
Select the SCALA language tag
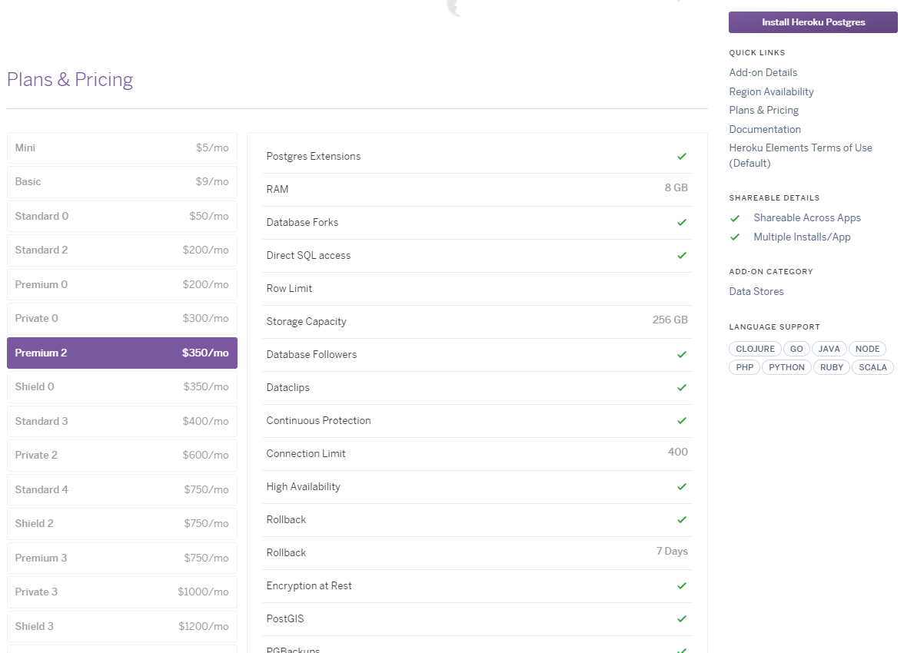pos(872,367)
